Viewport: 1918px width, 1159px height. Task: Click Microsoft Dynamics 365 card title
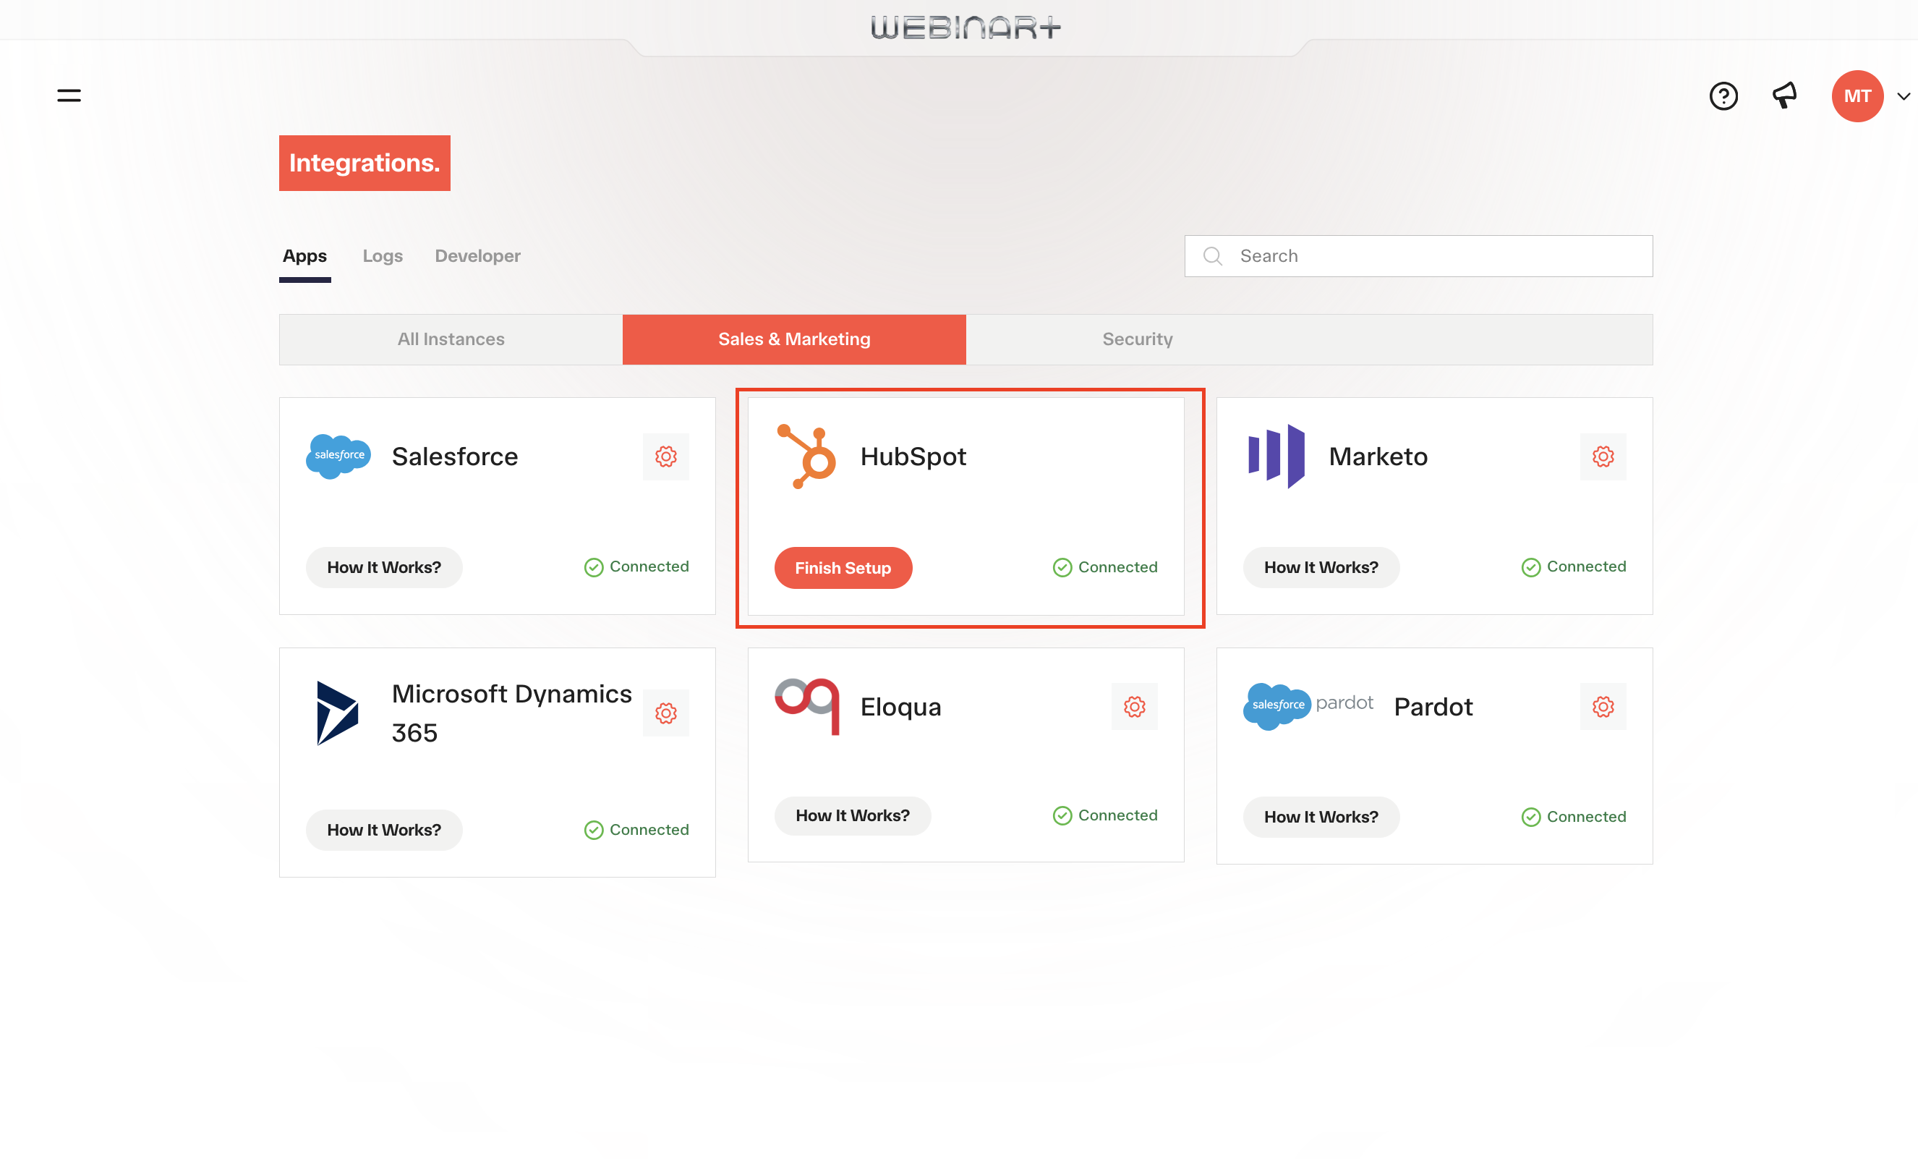(x=511, y=713)
